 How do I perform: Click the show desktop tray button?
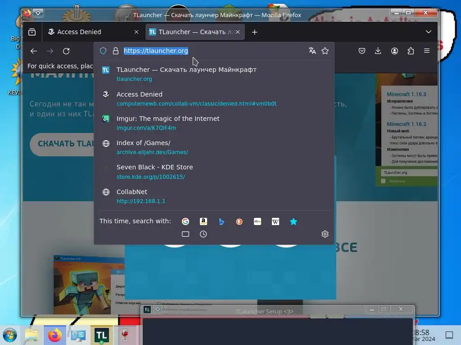[x=449, y=335]
